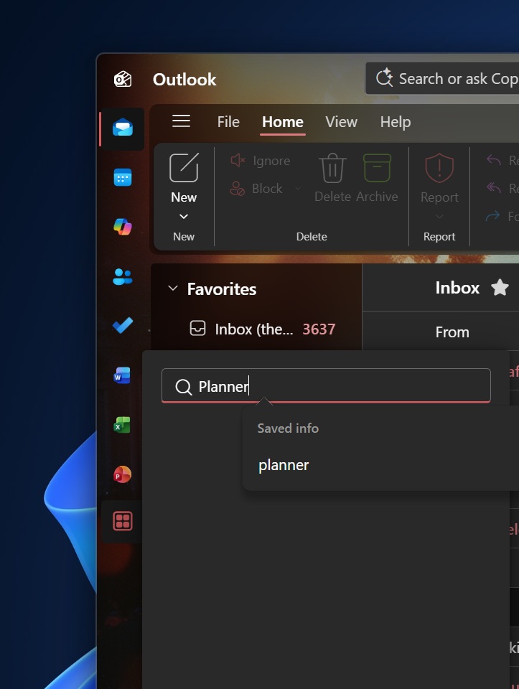Click the Reply all double-arrow icon
Image resolution: width=519 pixels, height=689 pixels.
[494, 188]
